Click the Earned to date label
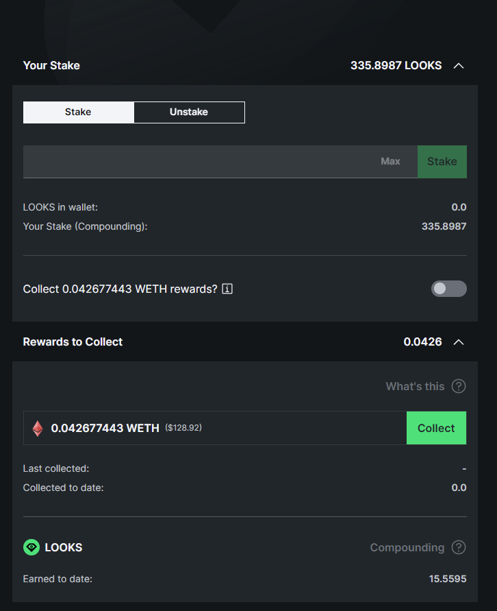Image resolution: width=497 pixels, height=611 pixels. point(58,579)
